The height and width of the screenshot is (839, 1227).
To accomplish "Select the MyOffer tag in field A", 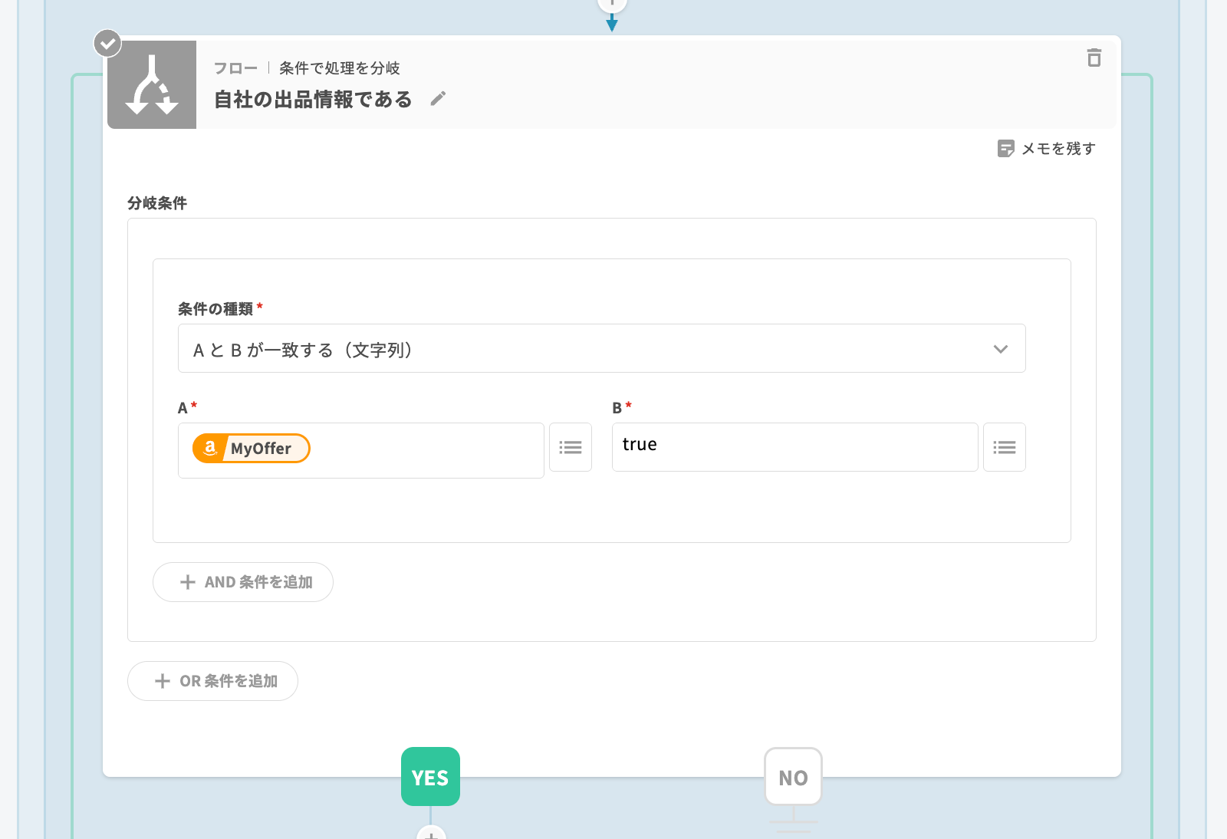I will point(261,449).
